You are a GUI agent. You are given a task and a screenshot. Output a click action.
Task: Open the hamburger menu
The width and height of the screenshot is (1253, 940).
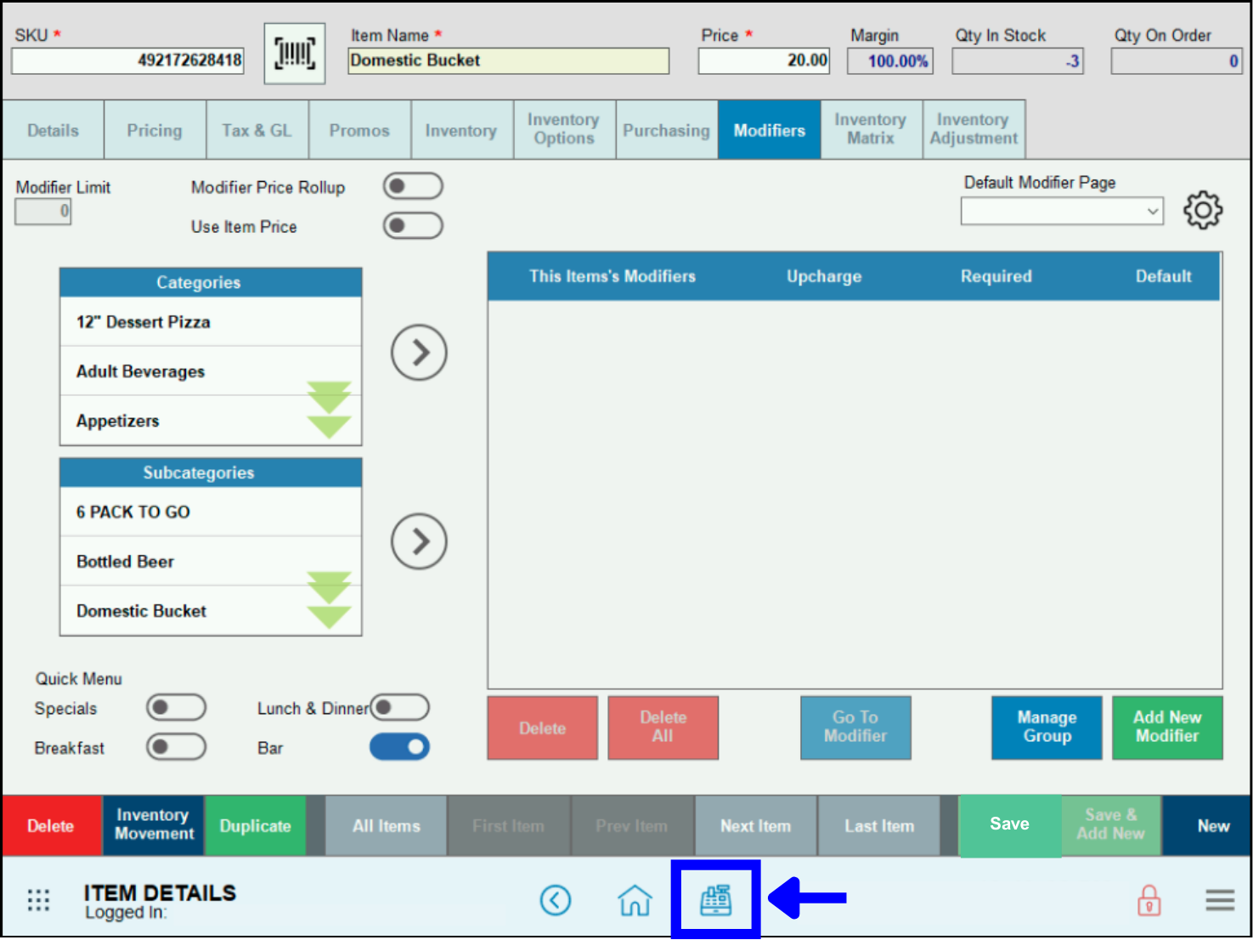tap(1220, 899)
